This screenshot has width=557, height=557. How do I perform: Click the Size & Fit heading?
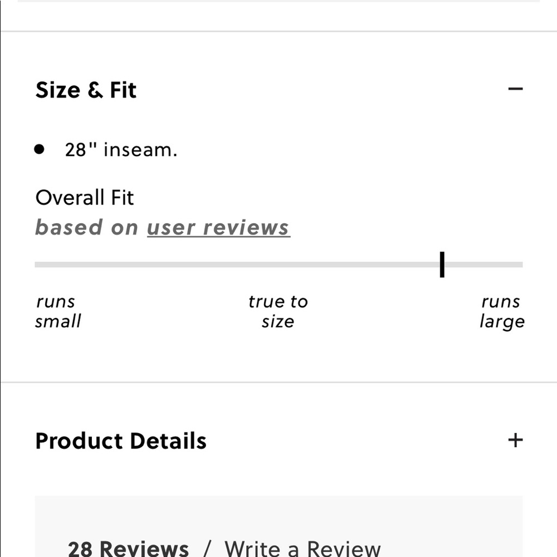click(86, 90)
